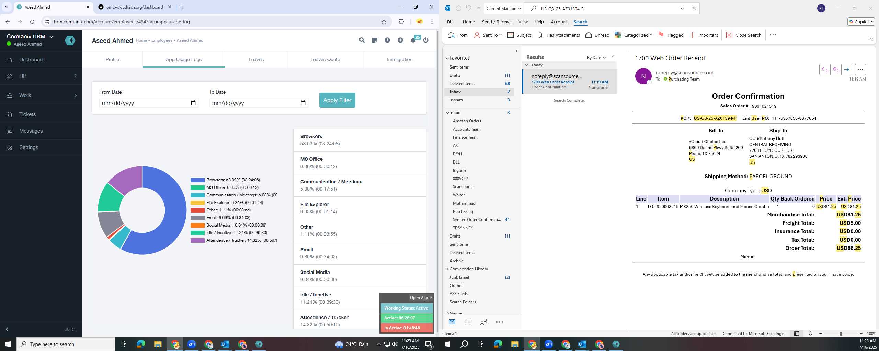
Task: Select the 1700 Web Order Receipt email
Action: [x=570, y=82]
